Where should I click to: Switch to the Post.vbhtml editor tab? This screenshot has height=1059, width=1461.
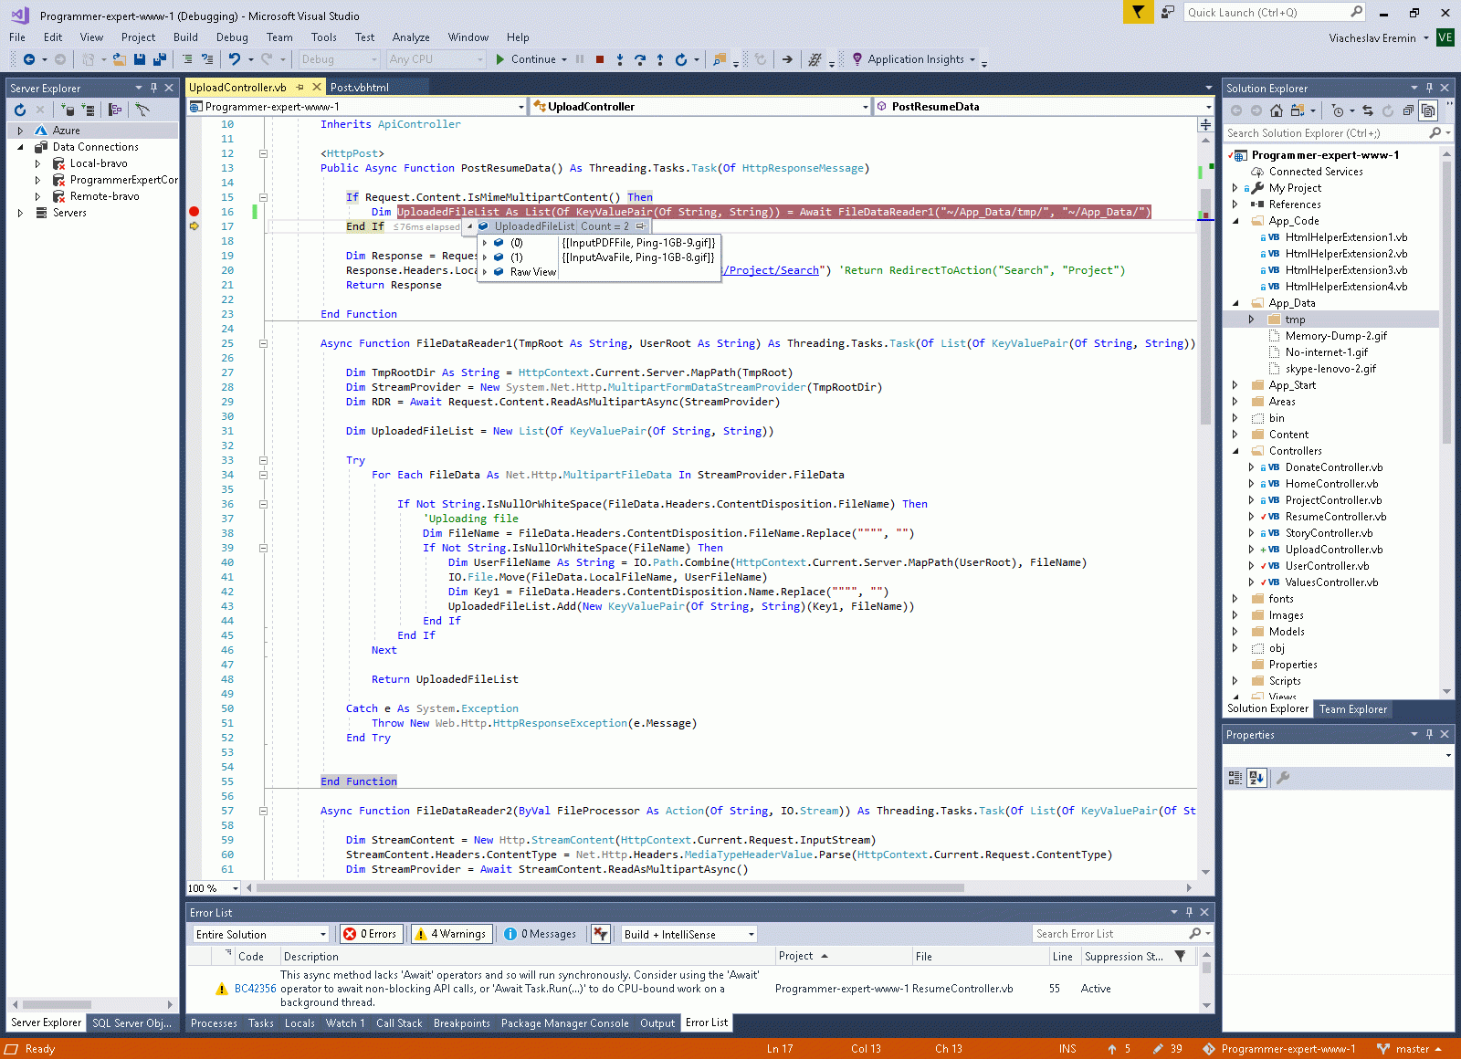359,88
